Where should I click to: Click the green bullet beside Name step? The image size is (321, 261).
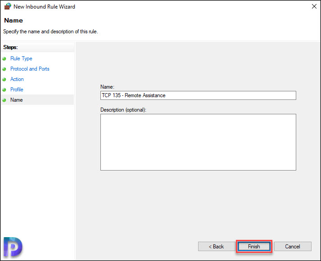click(5, 100)
